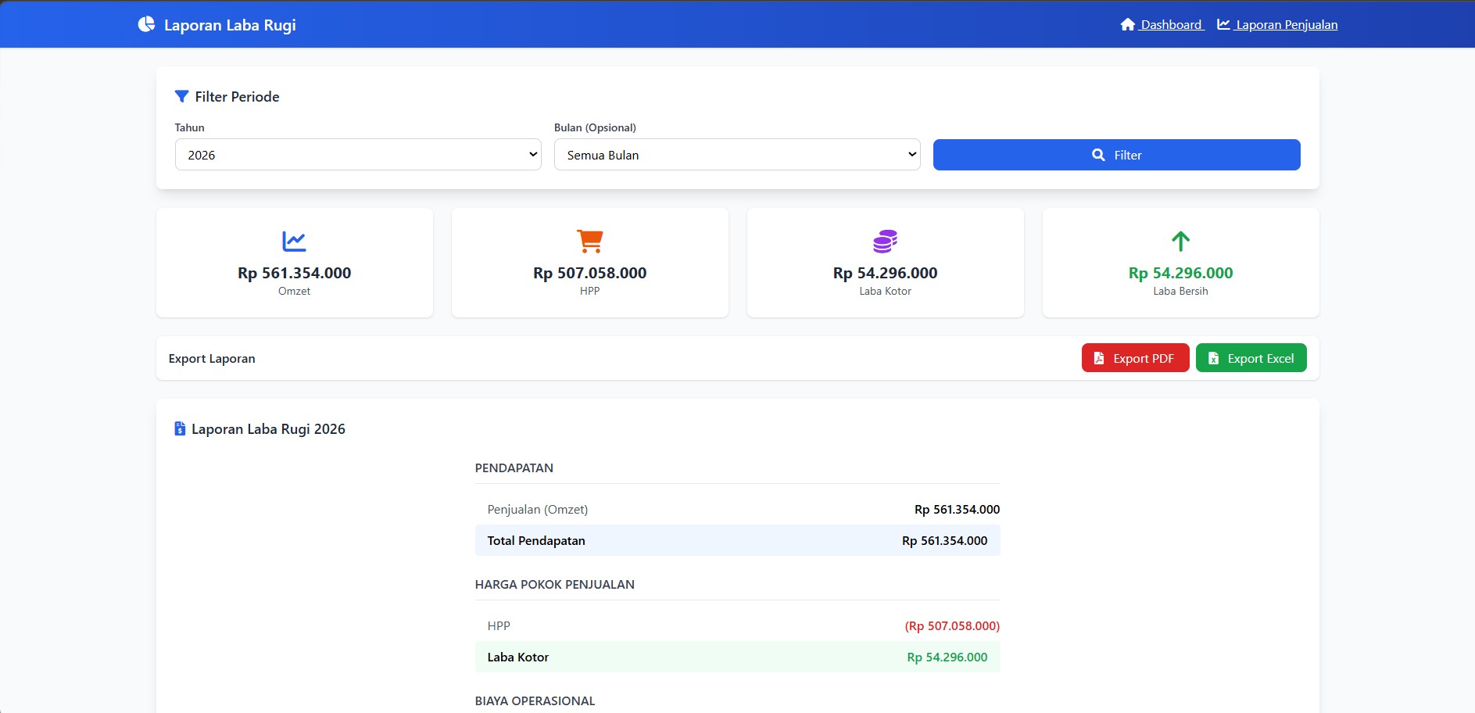This screenshot has height=713, width=1475.
Task: Select the green Laba Kotor row
Action: coord(737,657)
